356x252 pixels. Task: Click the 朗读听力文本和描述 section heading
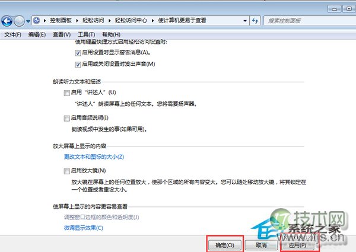pos(77,82)
